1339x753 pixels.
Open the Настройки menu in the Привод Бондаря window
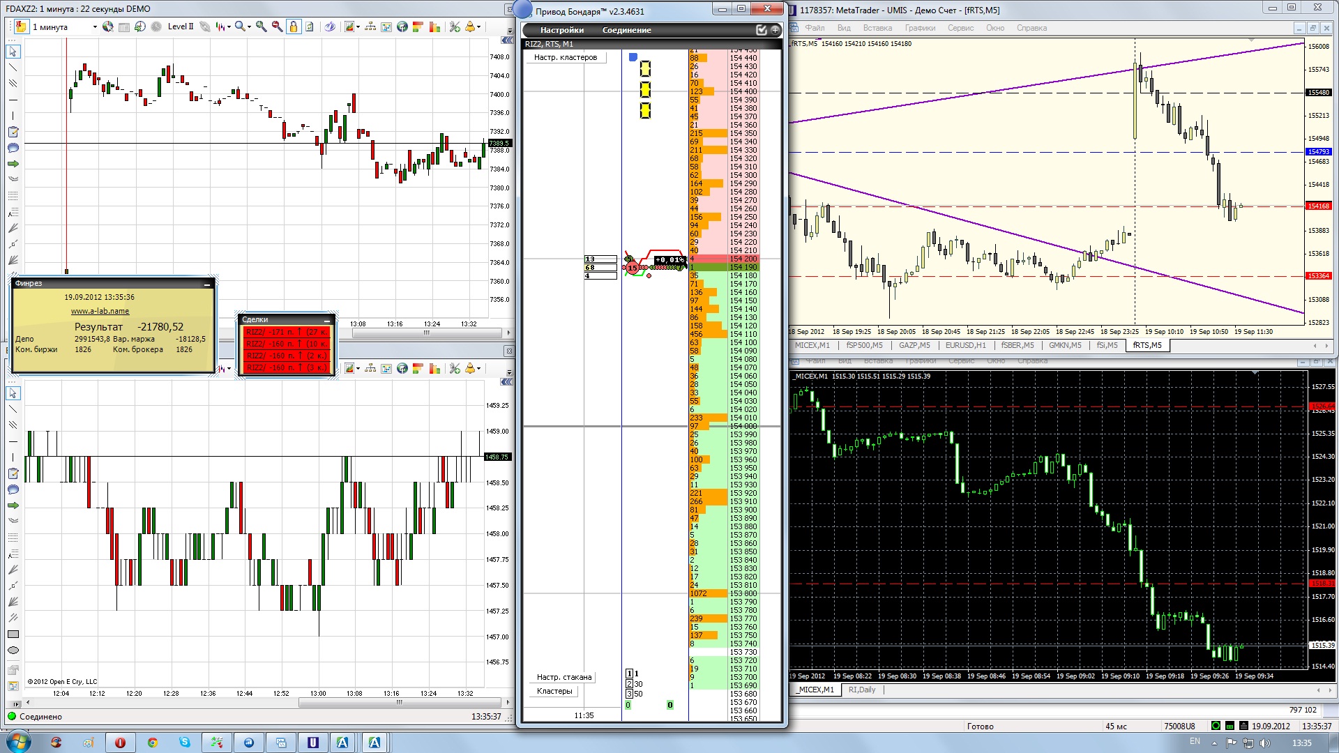[x=561, y=30]
